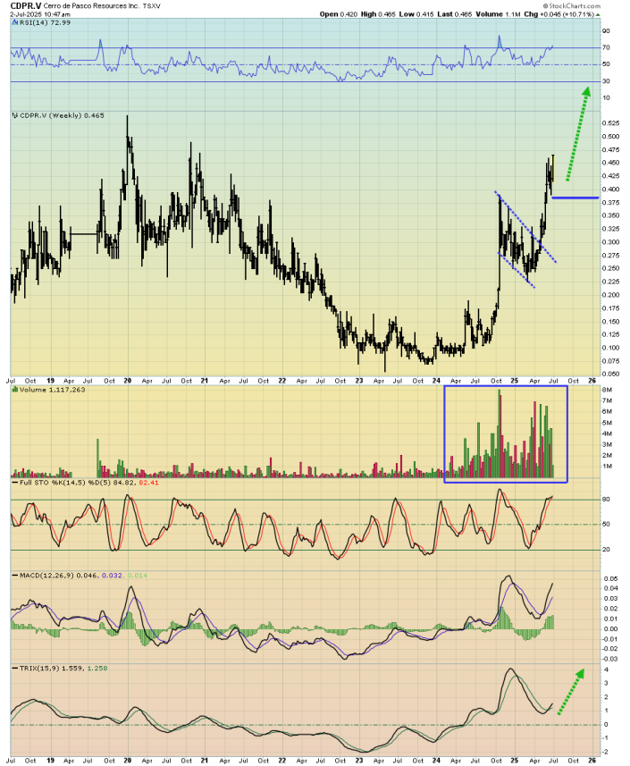Click the 0.525 price axis label
The height and width of the screenshot is (766, 630).
[x=610, y=122]
